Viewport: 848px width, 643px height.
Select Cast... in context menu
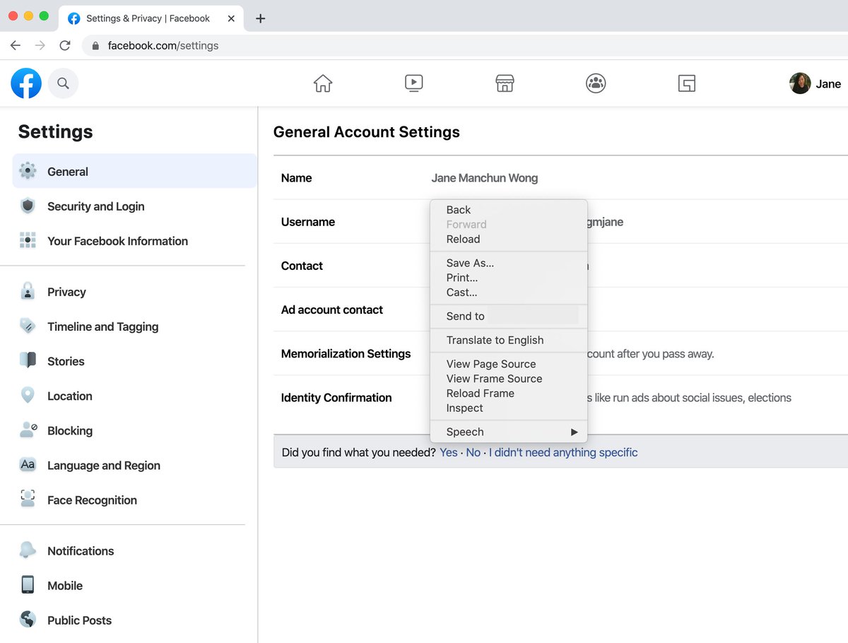pyautogui.click(x=509, y=293)
